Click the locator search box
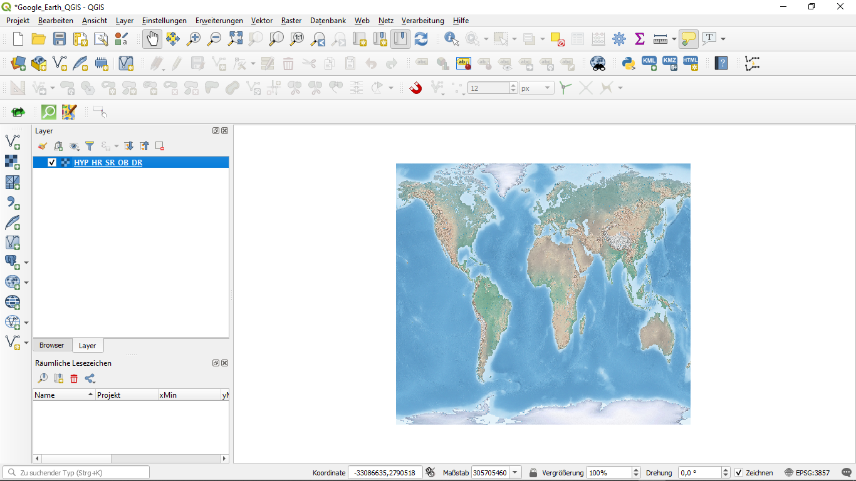Viewport: 856px width, 481px height. coord(76,472)
